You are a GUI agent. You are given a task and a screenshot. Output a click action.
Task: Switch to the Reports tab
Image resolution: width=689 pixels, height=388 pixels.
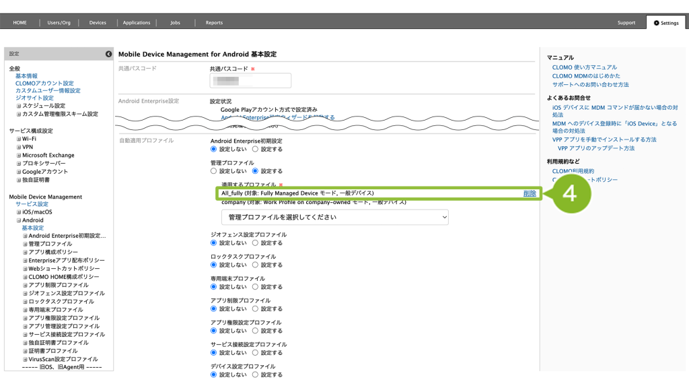(x=214, y=23)
